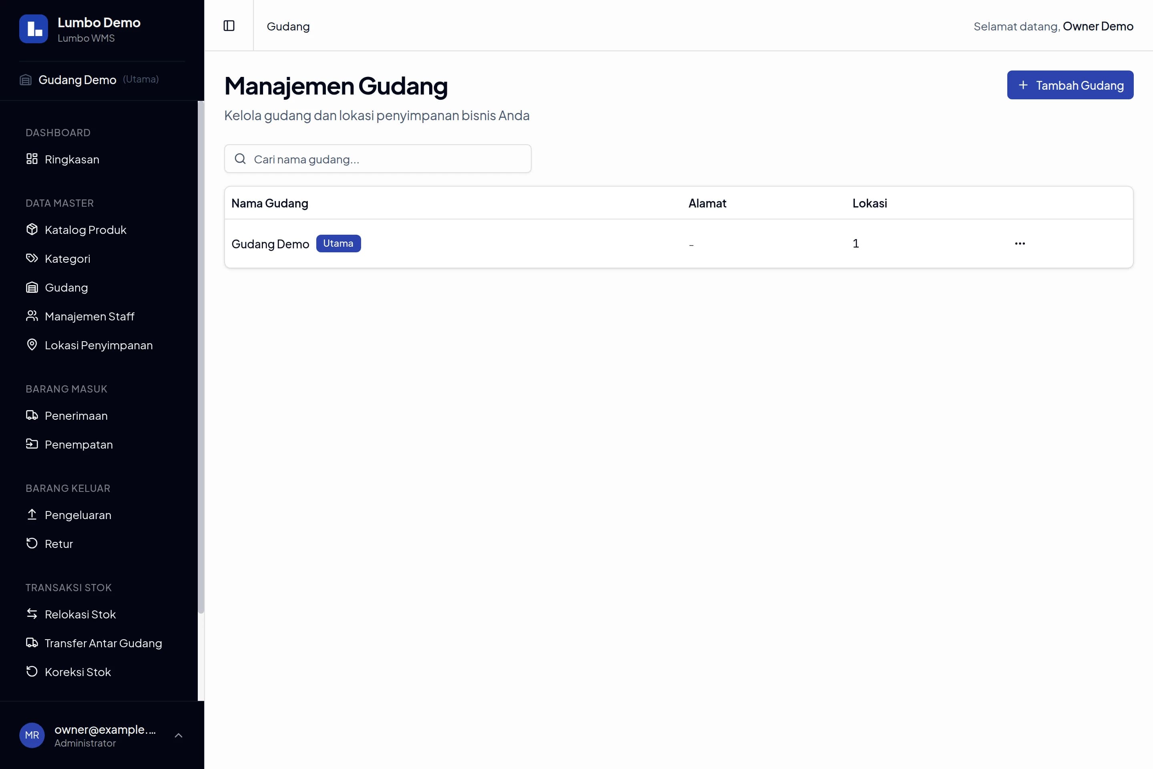Click the Kategori tag icon
1153x769 pixels.
point(32,258)
